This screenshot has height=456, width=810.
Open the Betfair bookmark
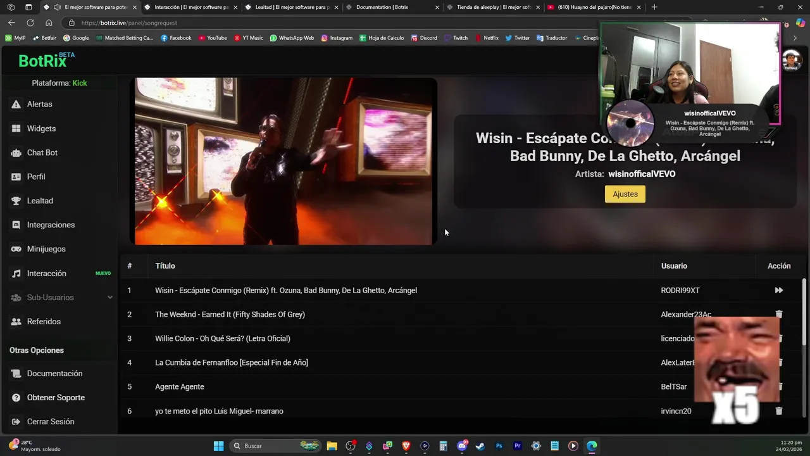(x=44, y=38)
